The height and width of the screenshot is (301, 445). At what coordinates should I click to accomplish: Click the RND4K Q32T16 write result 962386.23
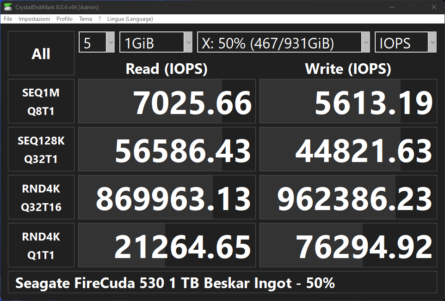348,198
